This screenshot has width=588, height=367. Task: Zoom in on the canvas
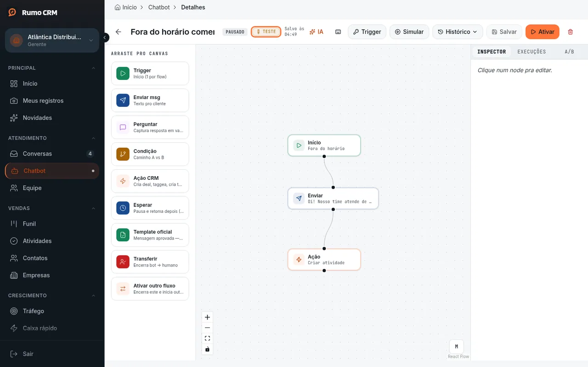(x=207, y=317)
